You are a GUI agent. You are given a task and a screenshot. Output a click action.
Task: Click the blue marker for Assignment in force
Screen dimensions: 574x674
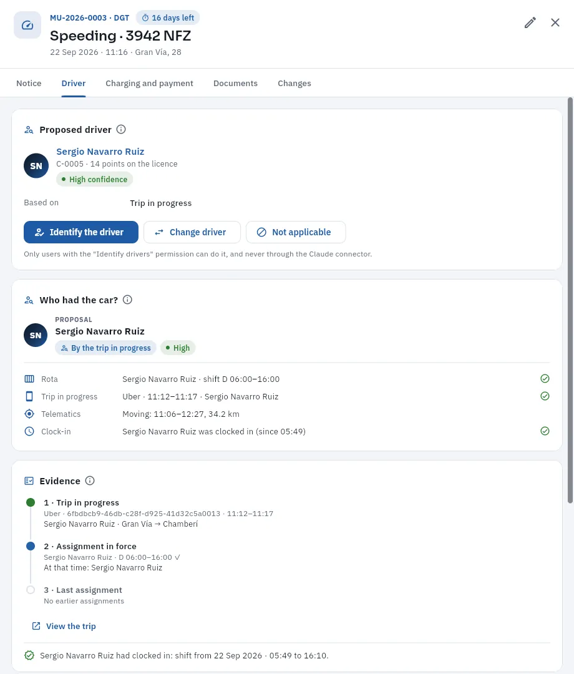point(31,546)
